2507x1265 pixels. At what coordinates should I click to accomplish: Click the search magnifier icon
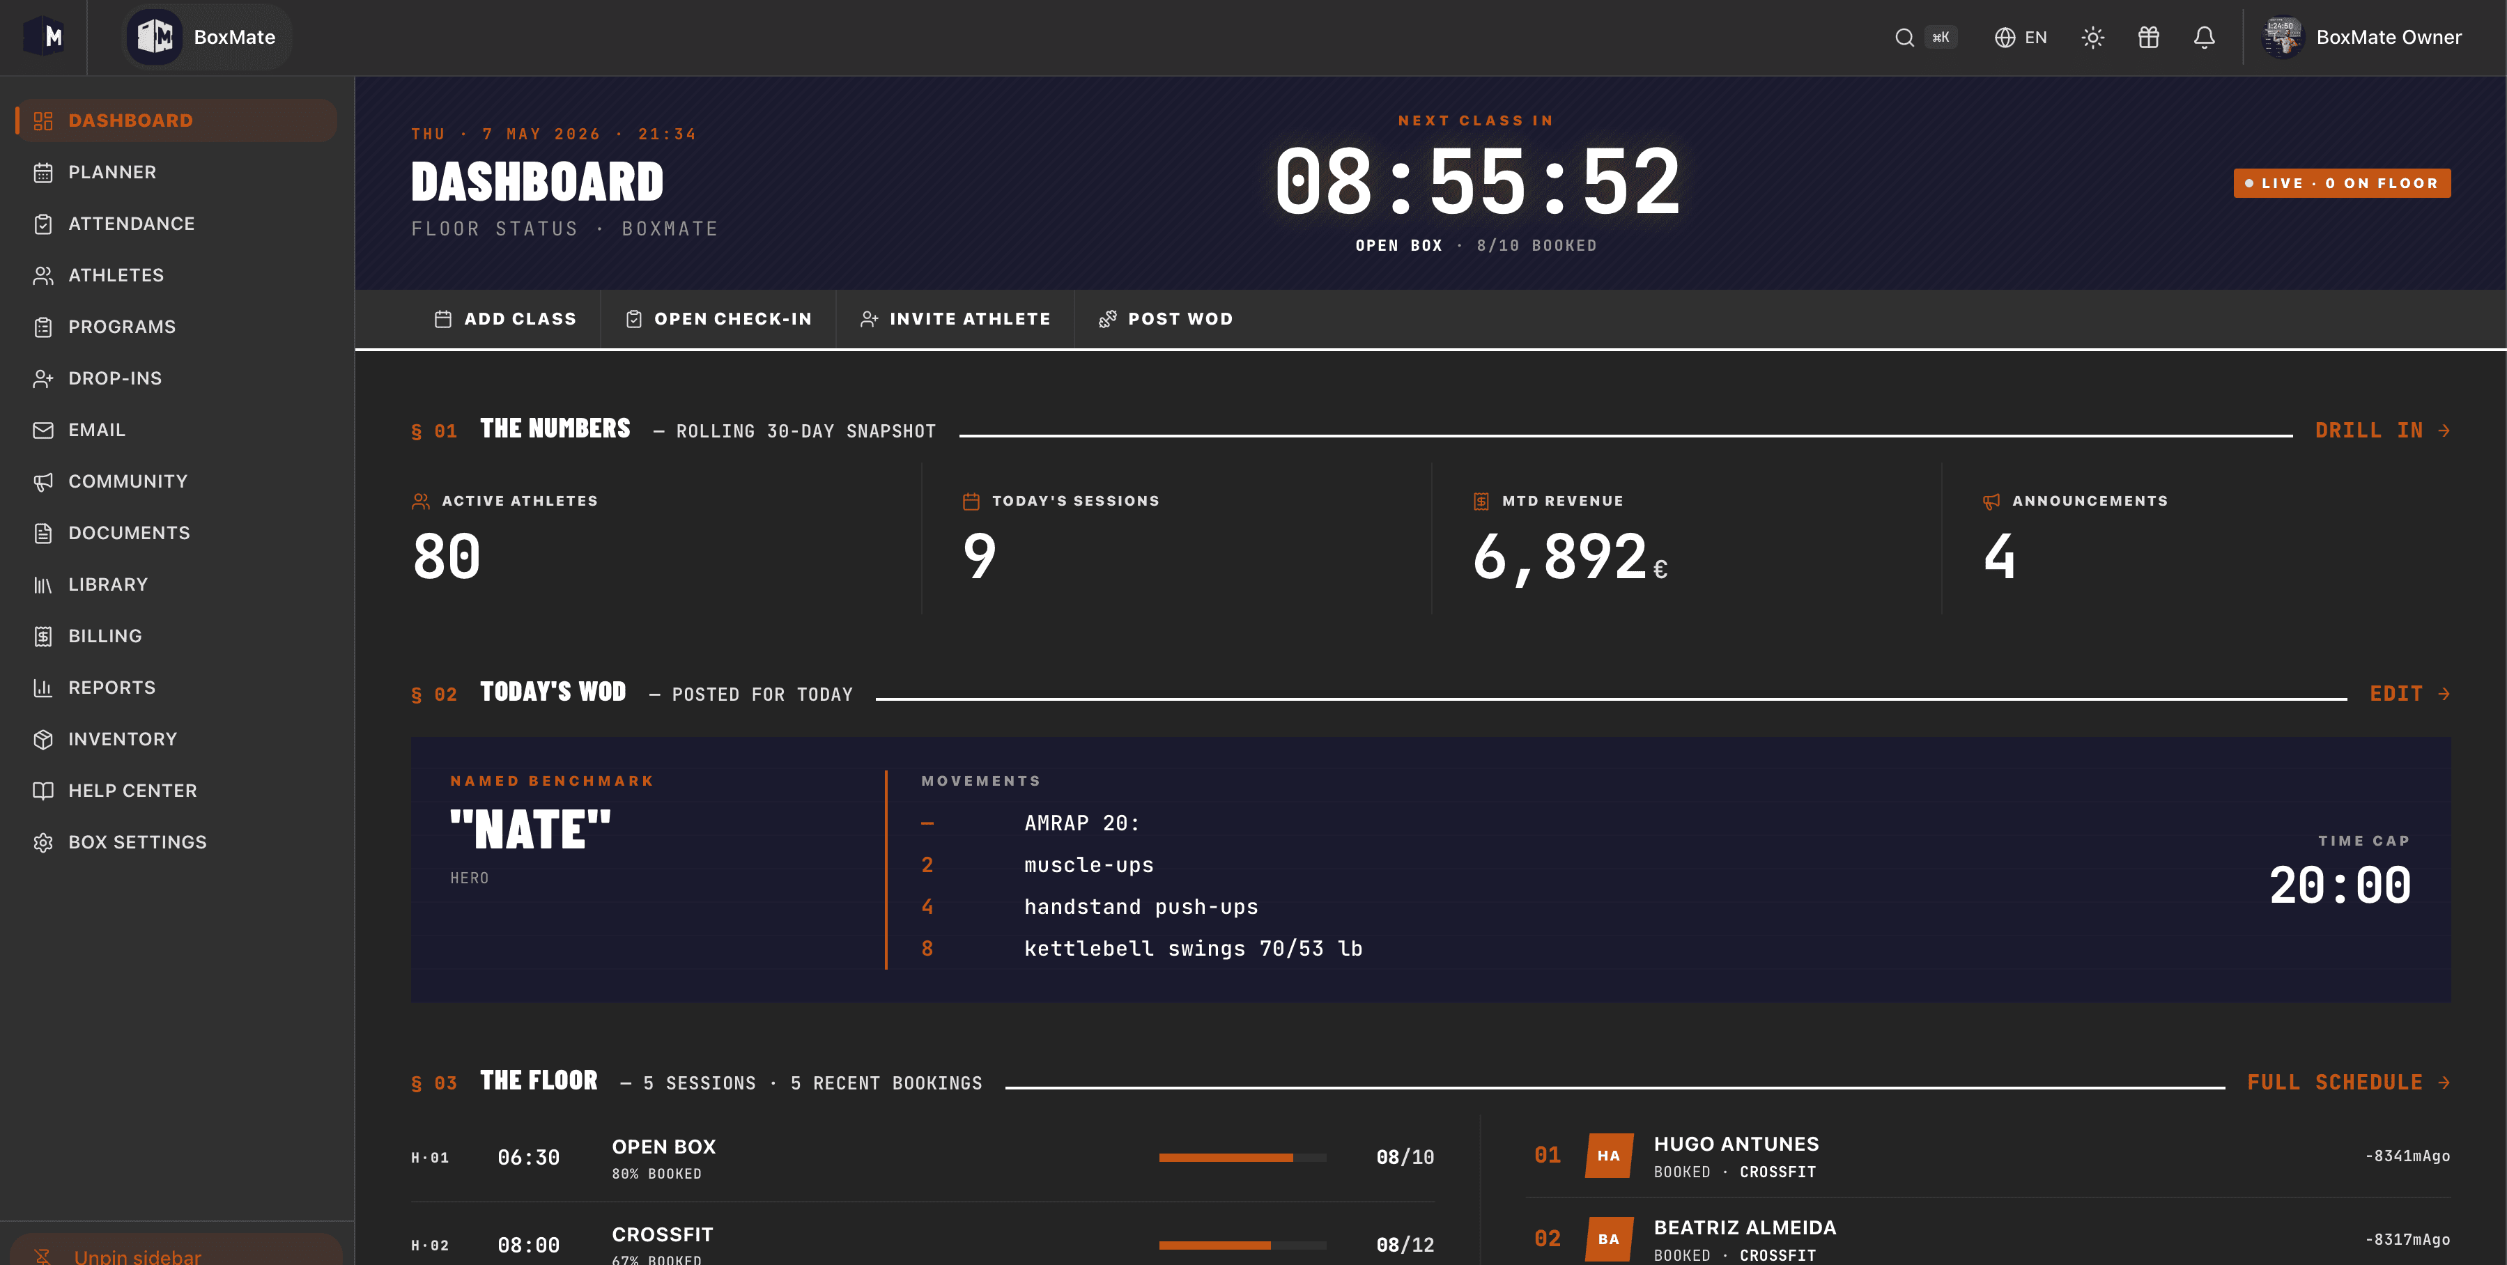point(1904,37)
